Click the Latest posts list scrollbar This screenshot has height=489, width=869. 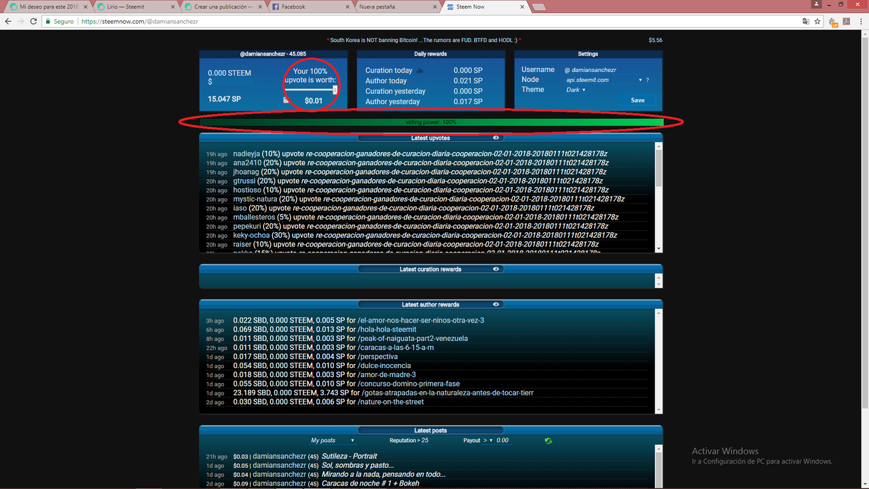(x=659, y=467)
